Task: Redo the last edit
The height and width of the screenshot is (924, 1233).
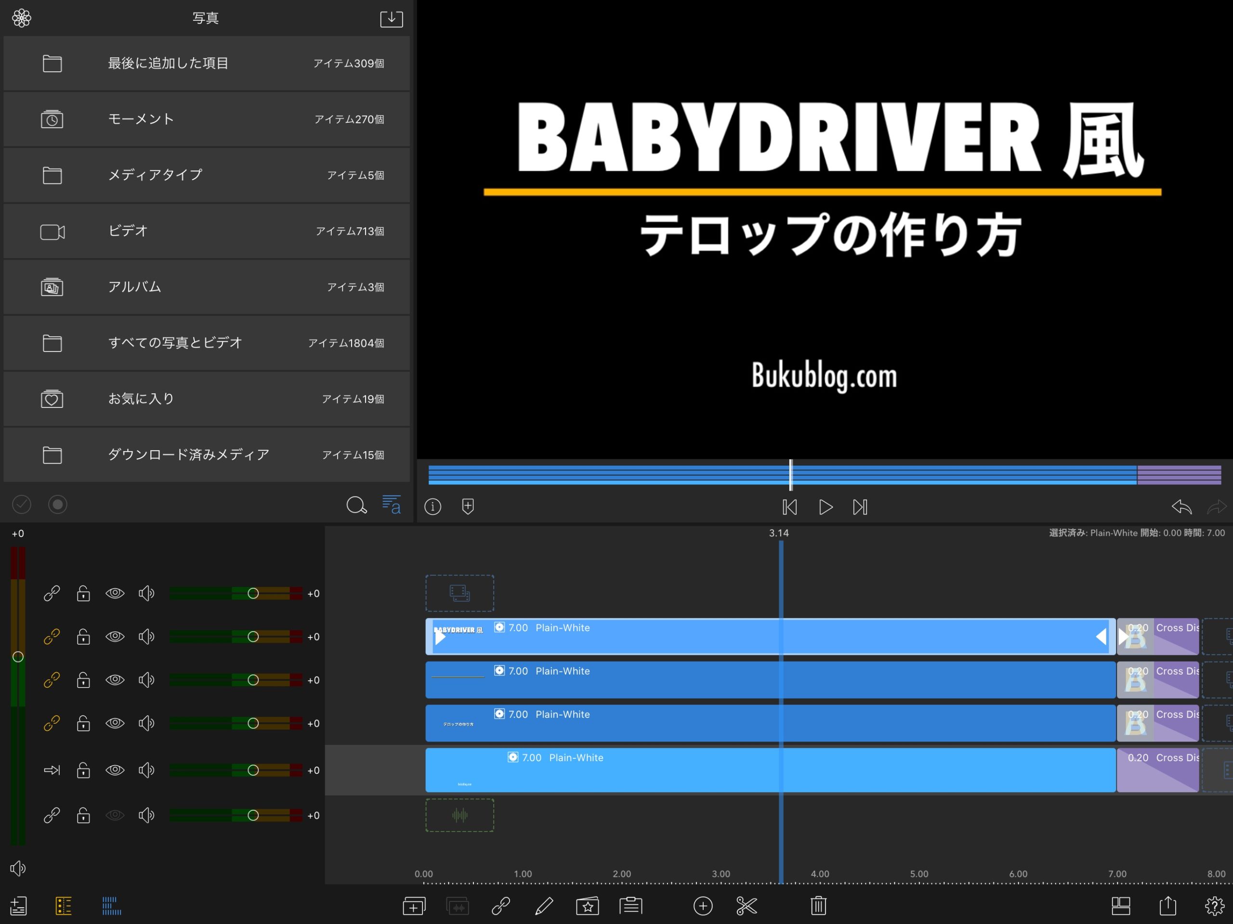Action: click(1217, 507)
